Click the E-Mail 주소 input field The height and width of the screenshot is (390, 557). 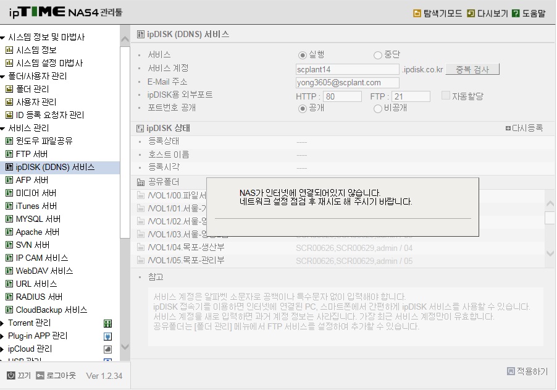tap(348, 83)
